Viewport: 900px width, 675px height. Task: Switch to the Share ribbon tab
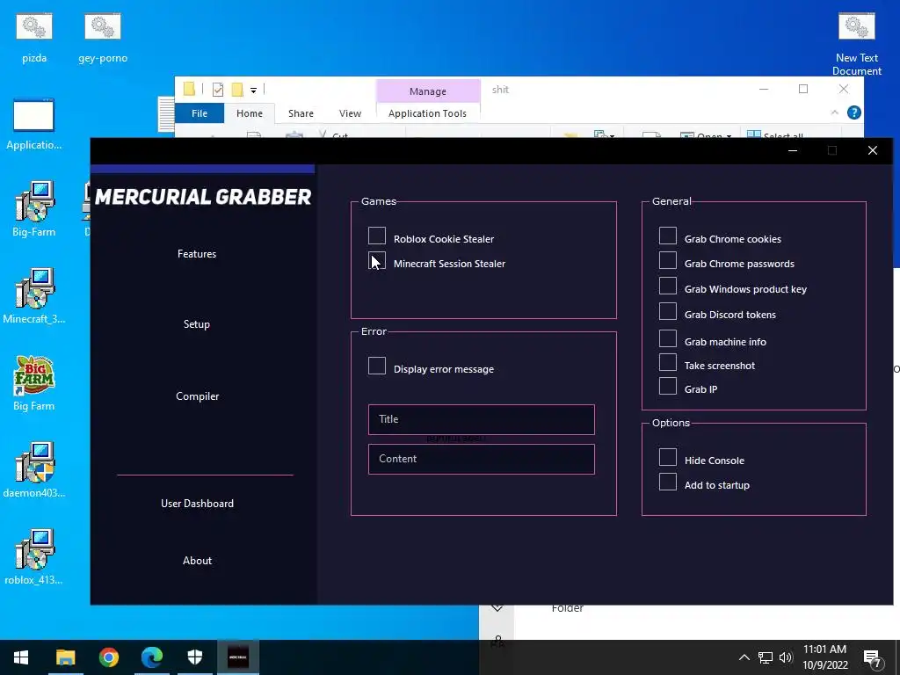301,113
